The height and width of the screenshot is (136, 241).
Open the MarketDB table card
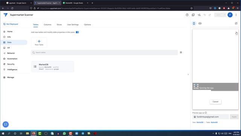pos(53,66)
